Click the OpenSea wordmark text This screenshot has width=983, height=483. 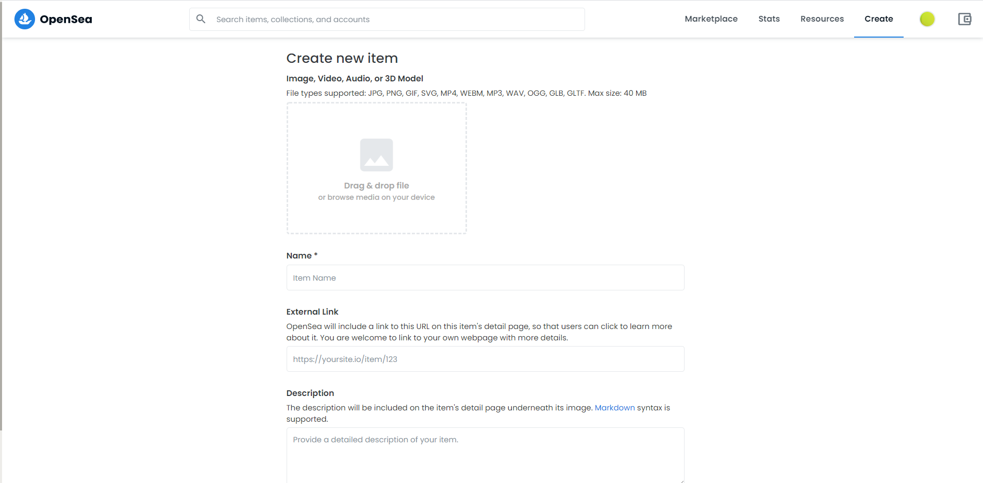(x=66, y=20)
